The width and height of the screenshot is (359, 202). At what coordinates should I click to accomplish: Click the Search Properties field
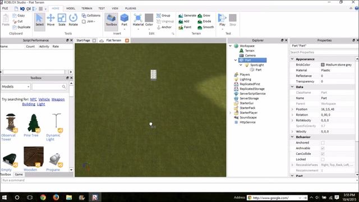pyautogui.click(x=323, y=52)
